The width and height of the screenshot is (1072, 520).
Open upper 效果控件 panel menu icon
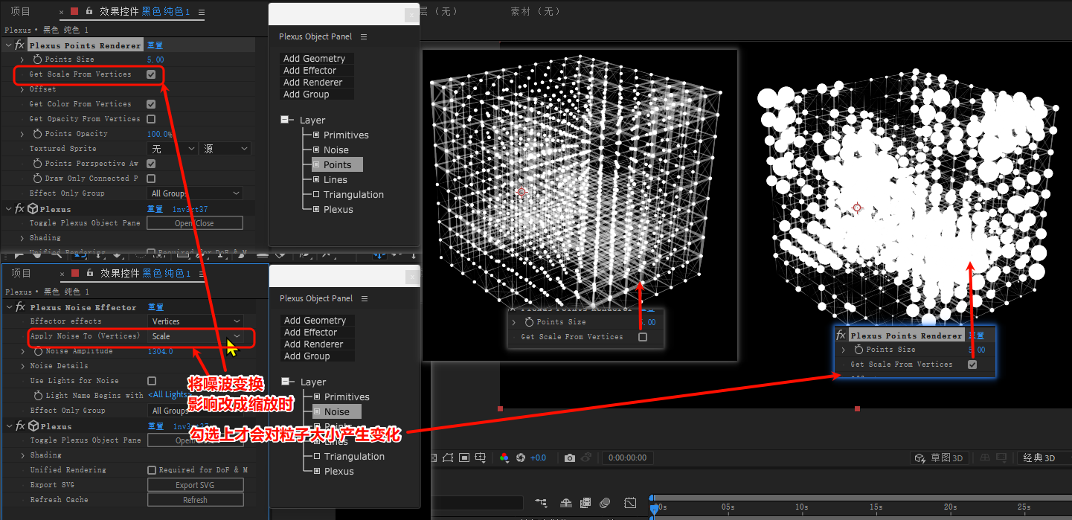click(202, 12)
